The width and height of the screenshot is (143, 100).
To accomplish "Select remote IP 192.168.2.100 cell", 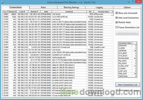I will click(x=34, y=14).
